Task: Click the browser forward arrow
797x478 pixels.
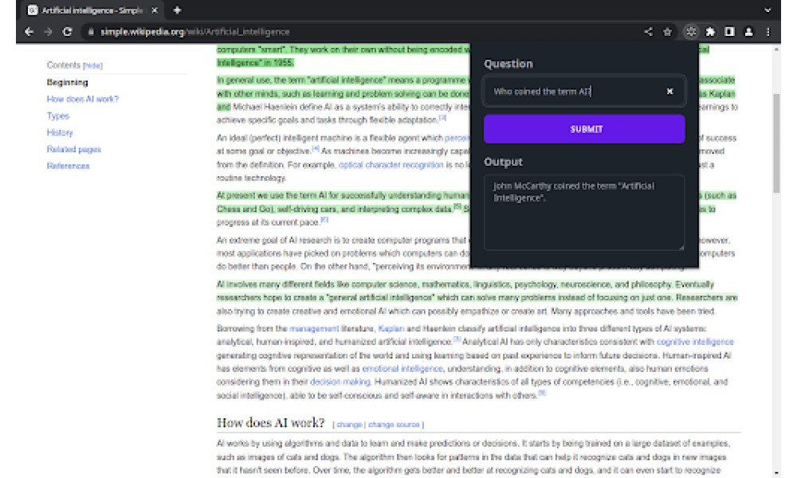Action: click(49, 32)
